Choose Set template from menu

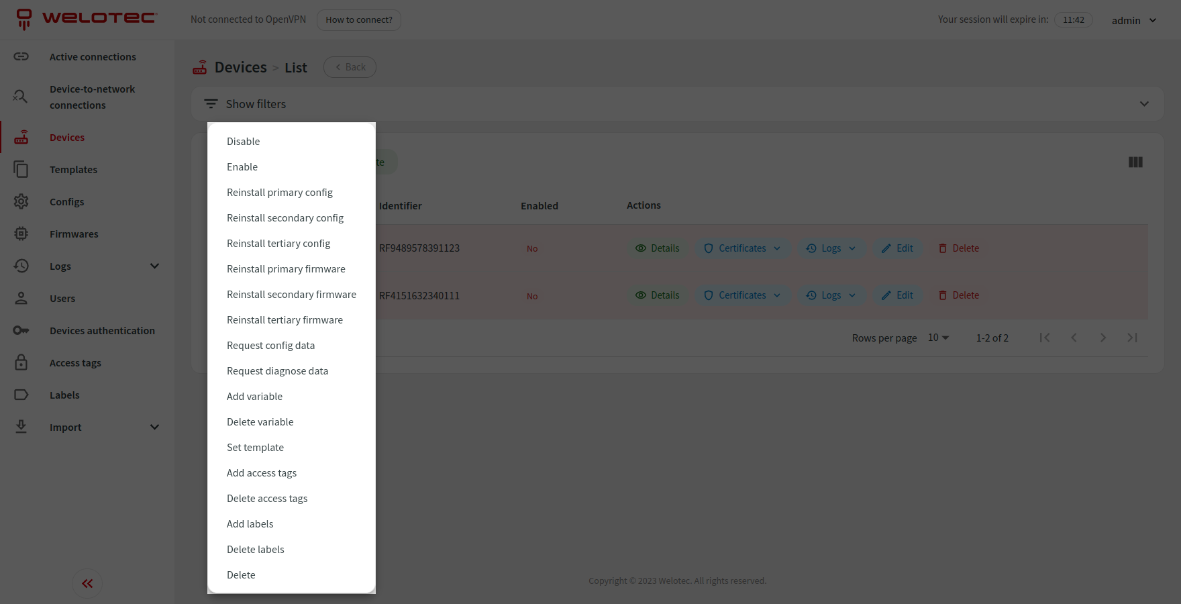click(x=255, y=448)
